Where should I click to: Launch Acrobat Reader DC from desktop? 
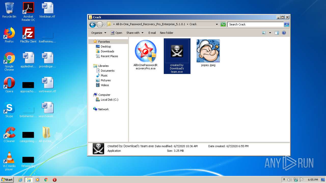pos(28,12)
